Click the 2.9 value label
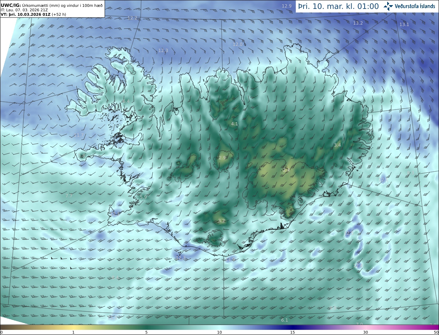The height and width of the screenshot is (335, 439). (222, 158)
